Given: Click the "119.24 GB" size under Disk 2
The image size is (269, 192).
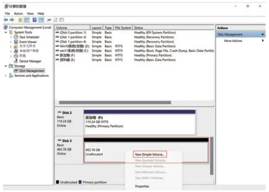Looking at the screenshot, I should click(64, 121).
